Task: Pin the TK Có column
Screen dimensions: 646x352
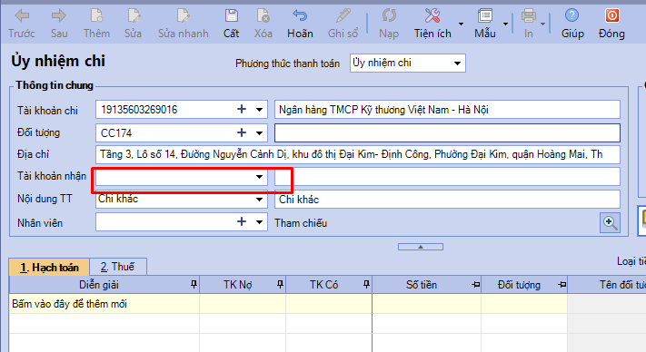Action: coord(366,284)
